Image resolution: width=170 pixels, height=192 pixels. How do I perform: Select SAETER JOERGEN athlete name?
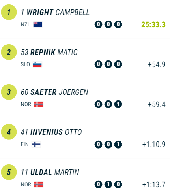coord(59,92)
